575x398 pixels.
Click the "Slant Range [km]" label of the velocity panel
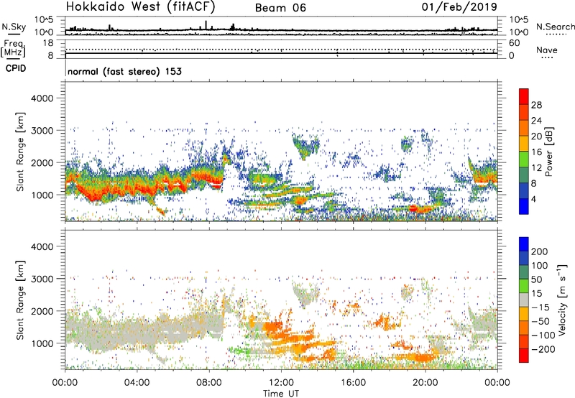(20, 300)
